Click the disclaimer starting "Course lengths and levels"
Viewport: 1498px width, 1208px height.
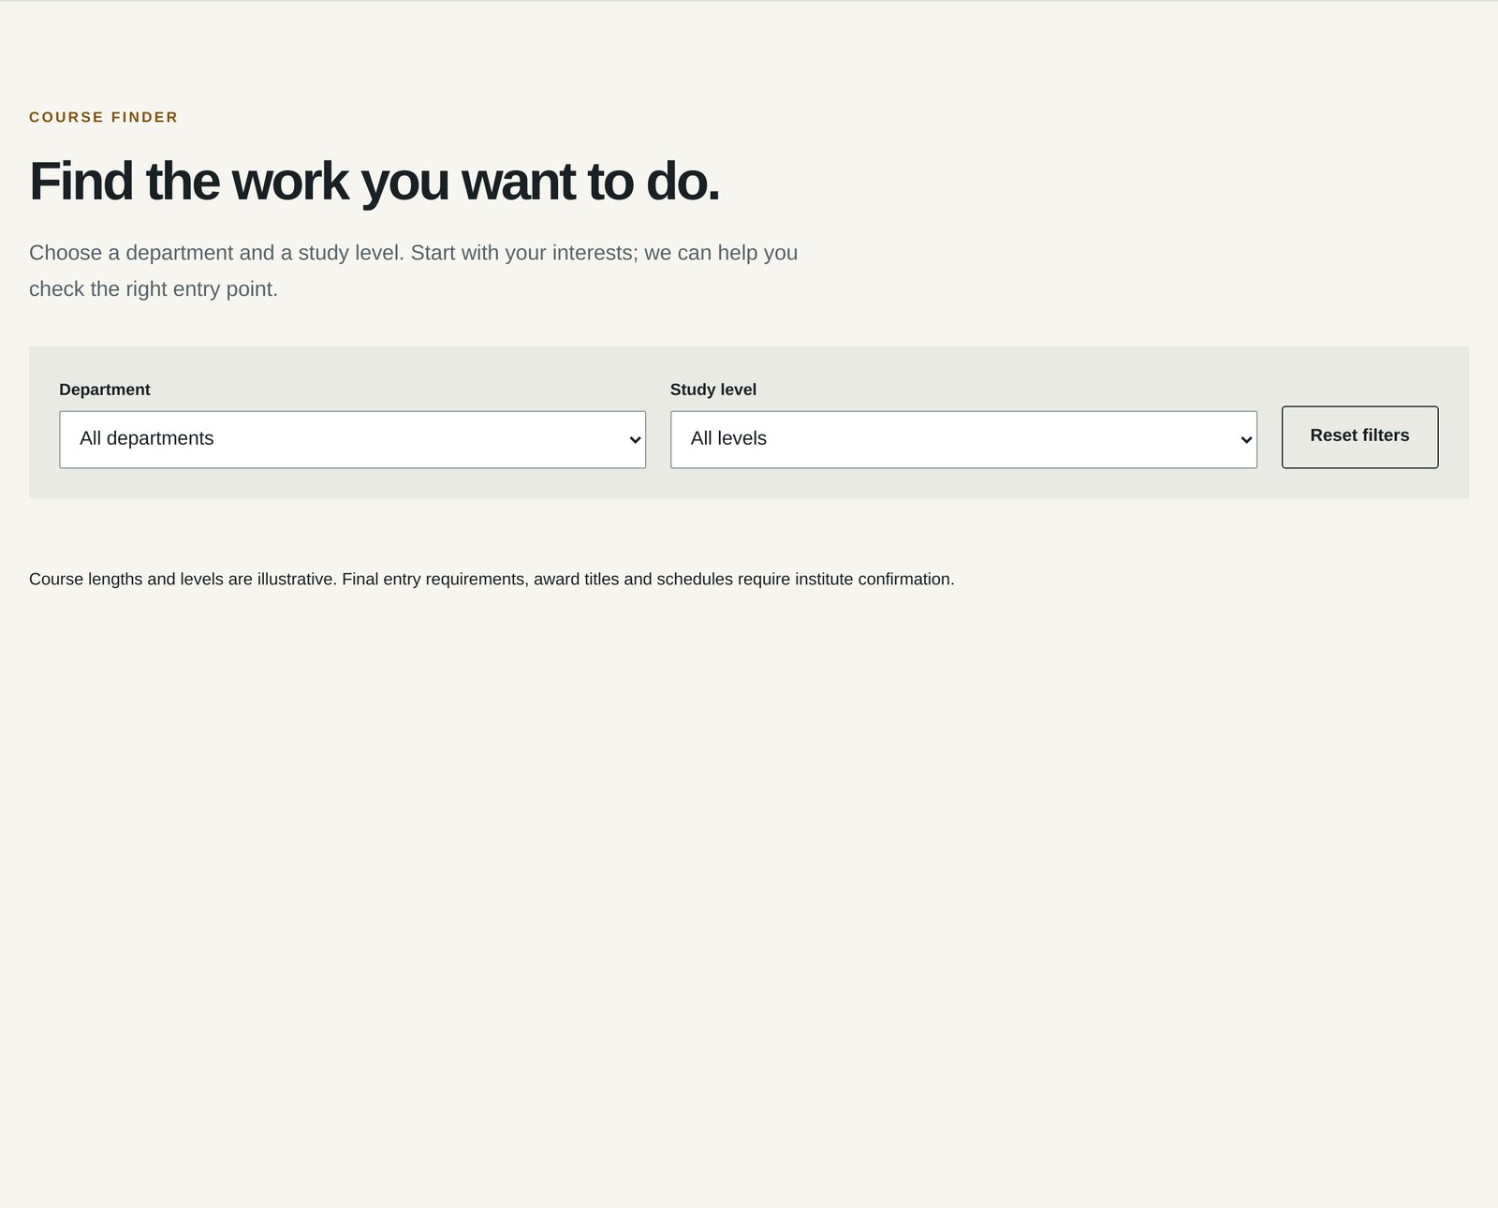(492, 579)
